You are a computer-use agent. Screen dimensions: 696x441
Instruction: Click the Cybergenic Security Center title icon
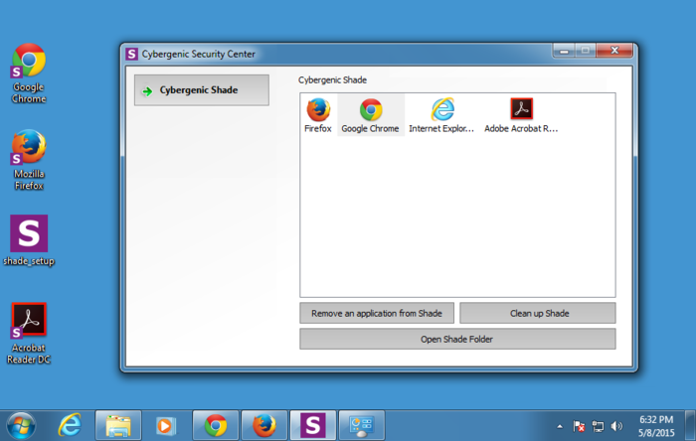coord(131,54)
